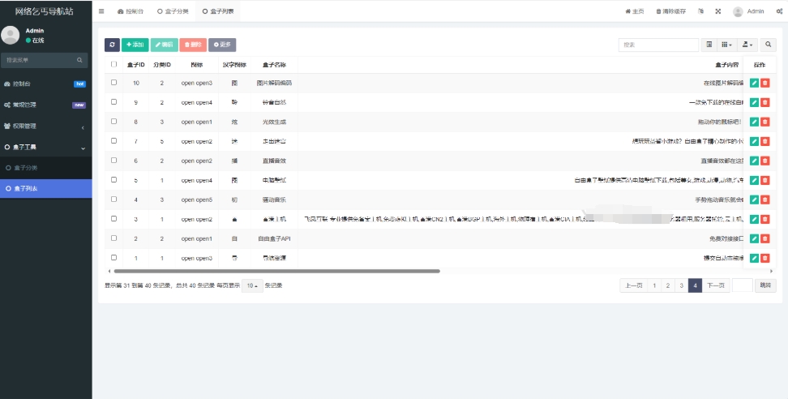788x399 pixels.
Task: Open 控制台 in the sidebar menu
Action: [45, 84]
